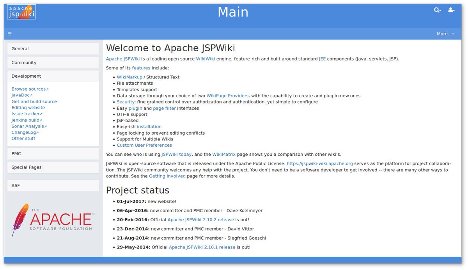Open the JavaDoc link

tap(22, 95)
